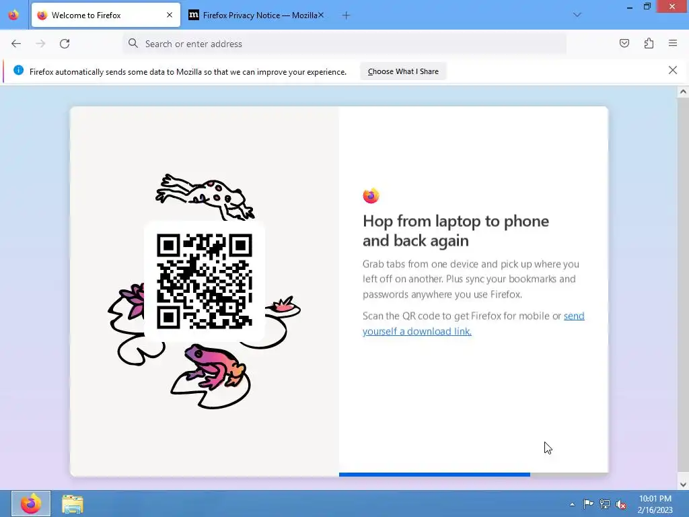689x517 pixels.
Task: Open the application hamburger menu
Action: point(673,43)
